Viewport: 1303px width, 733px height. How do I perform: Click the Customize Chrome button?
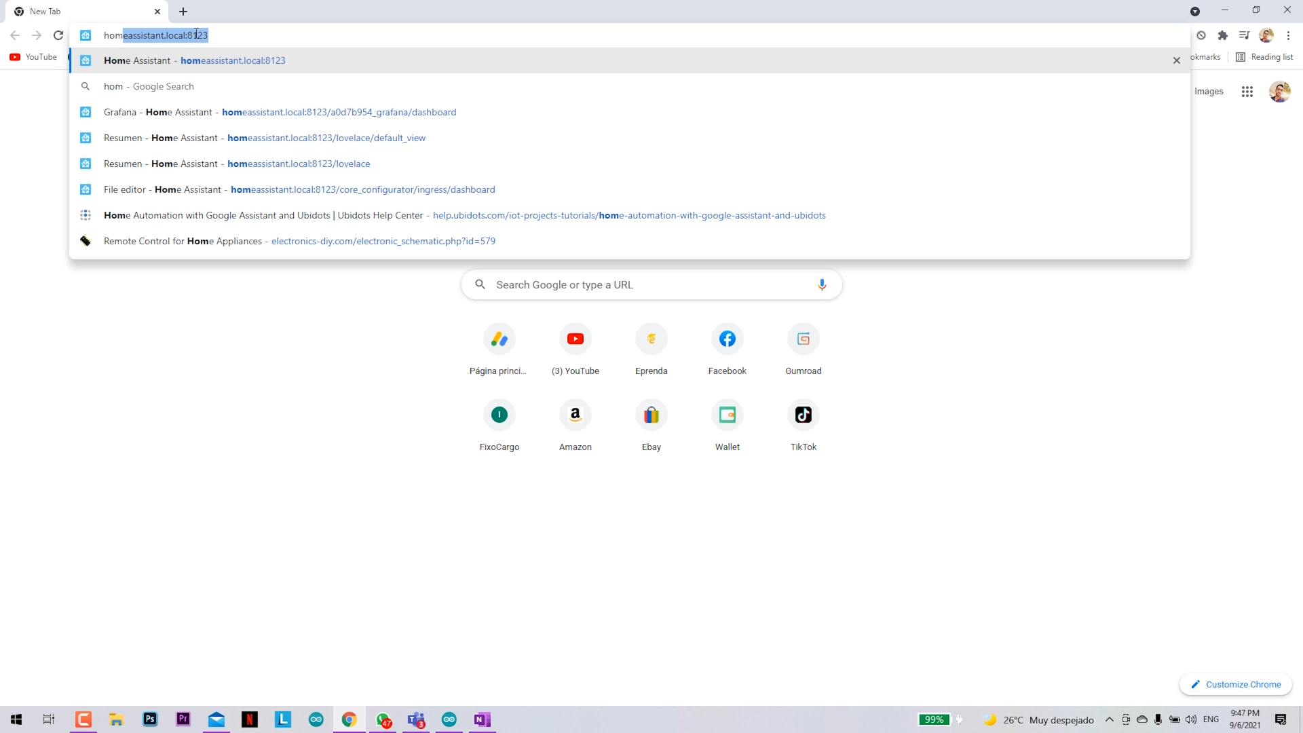(x=1235, y=684)
